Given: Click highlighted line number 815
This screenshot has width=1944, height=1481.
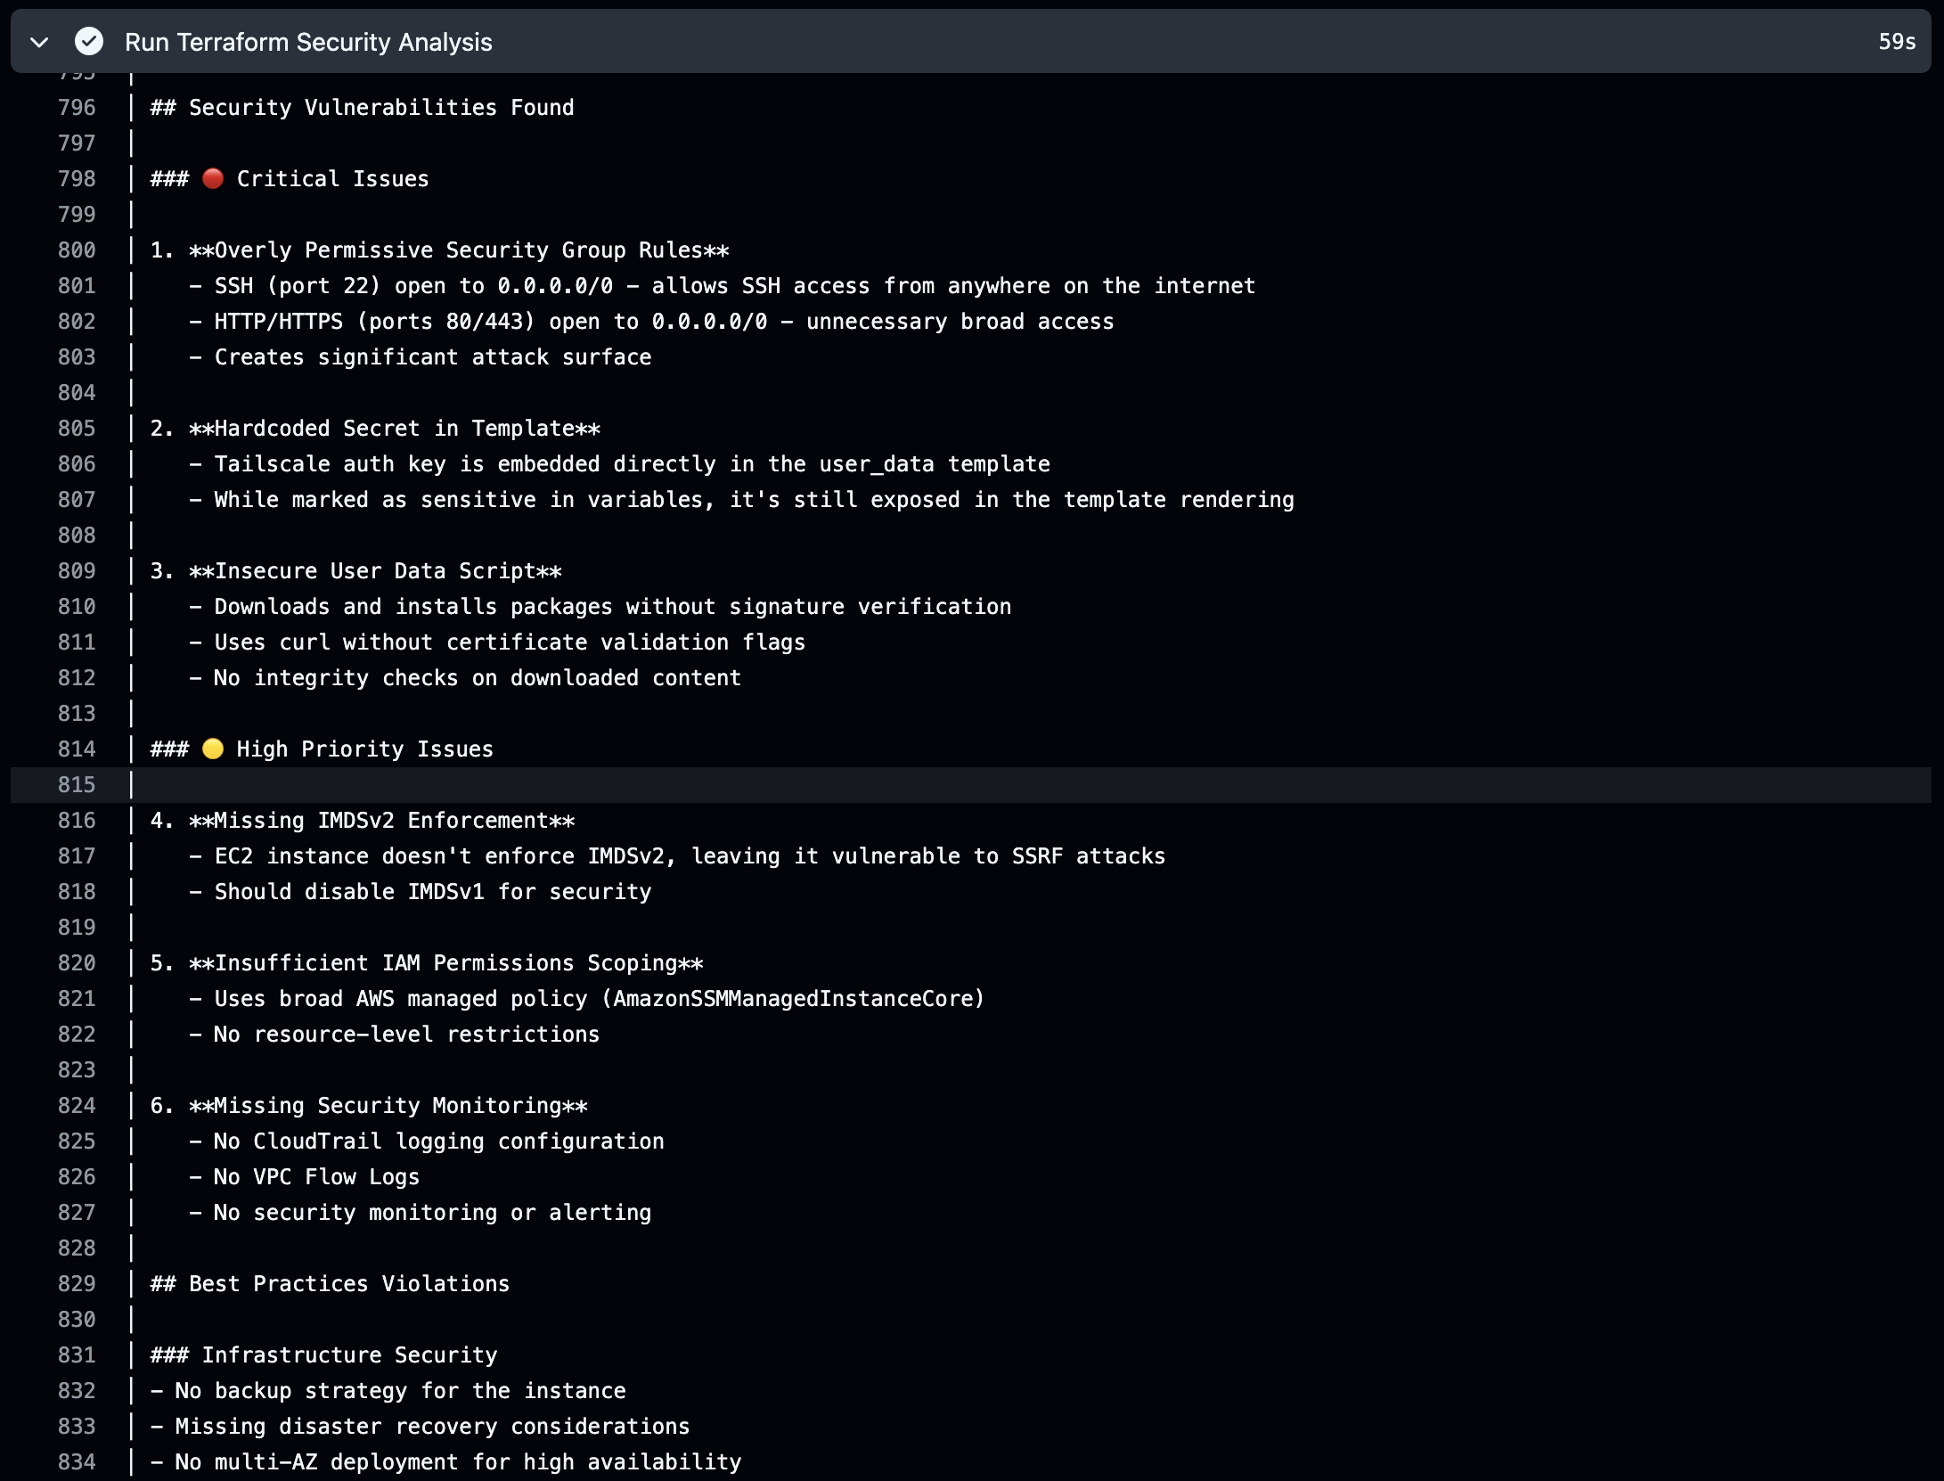Looking at the screenshot, I should (77, 785).
